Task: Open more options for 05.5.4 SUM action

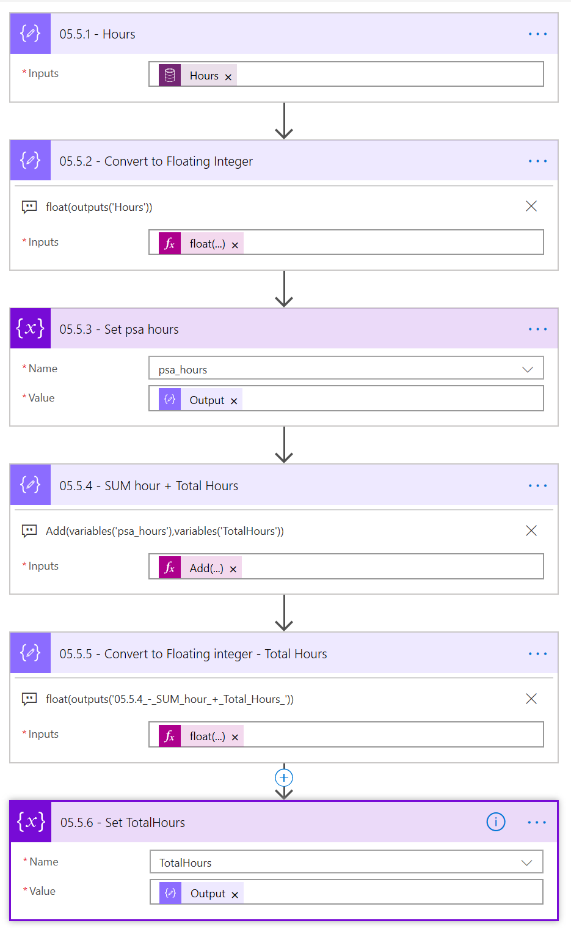Action: coord(537,486)
